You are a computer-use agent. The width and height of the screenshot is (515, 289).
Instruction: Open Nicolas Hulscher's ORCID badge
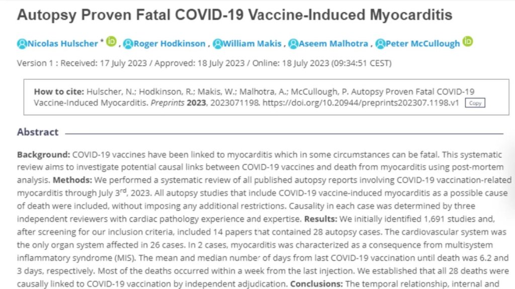click(111, 42)
